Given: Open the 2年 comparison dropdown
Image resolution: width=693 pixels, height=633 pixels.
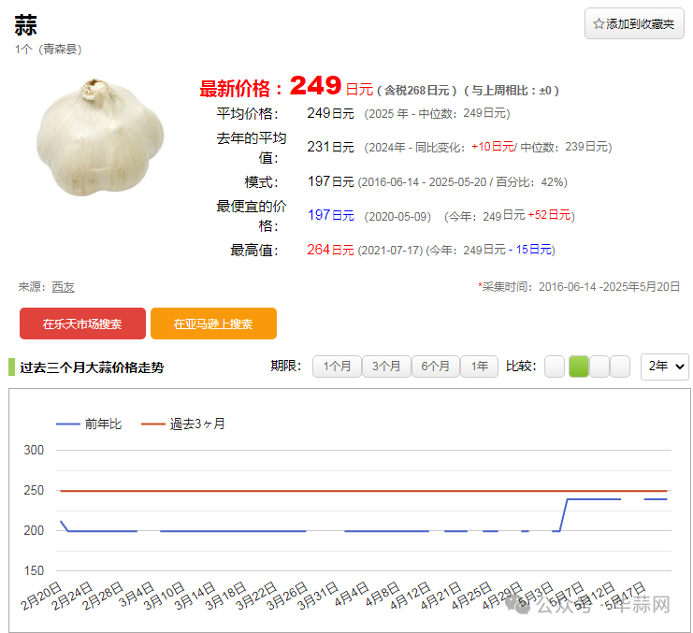Looking at the screenshot, I should click(665, 367).
